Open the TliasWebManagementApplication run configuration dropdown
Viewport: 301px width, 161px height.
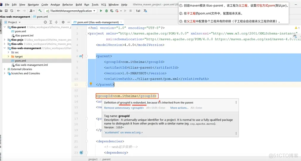coord(94,11)
